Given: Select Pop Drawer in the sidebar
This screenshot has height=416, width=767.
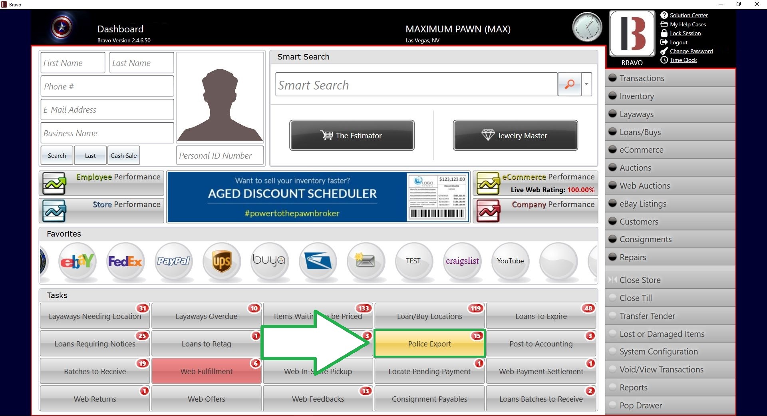Looking at the screenshot, I should point(670,406).
